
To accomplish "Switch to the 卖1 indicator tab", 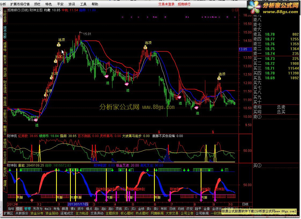I will pyautogui.click(x=149, y=209).
